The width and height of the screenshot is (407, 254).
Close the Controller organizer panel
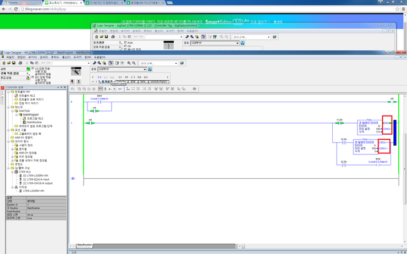[64, 87]
